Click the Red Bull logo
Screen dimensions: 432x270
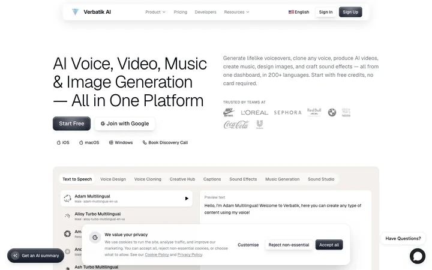pyautogui.click(x=314, y=112)
